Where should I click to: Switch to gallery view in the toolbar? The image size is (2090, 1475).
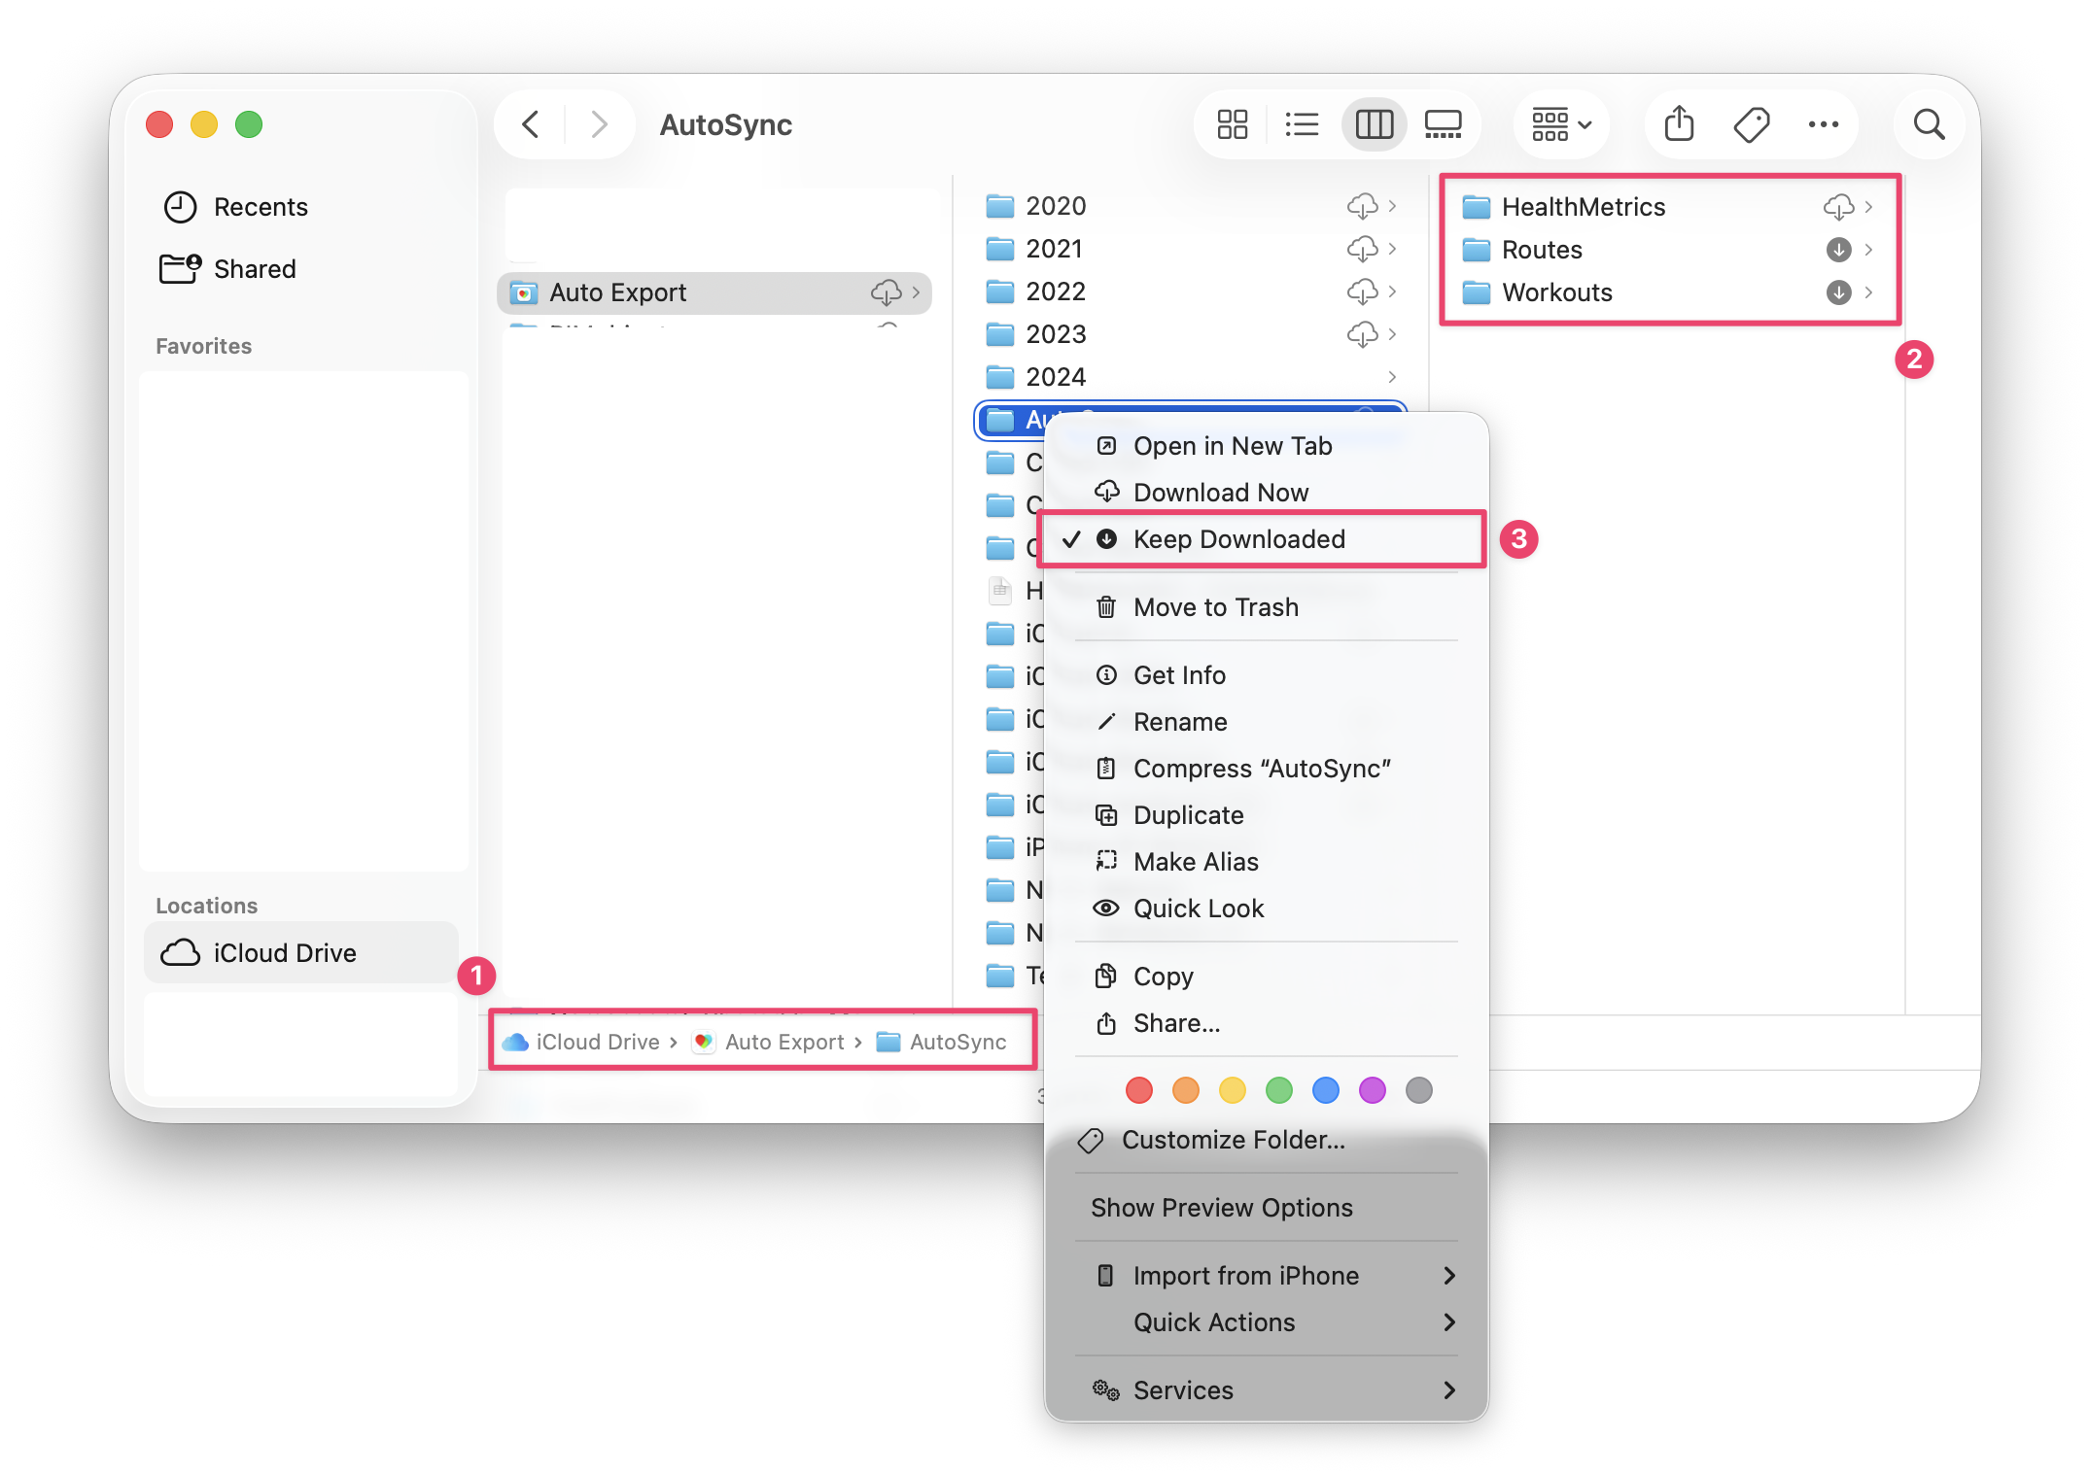[x=1444, y=123]
